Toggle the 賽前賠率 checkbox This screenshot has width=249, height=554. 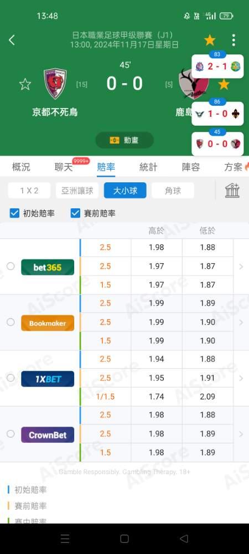coord(75,213)
